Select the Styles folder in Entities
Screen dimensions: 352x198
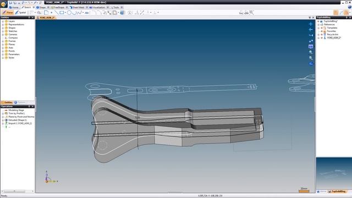tap(11, 58)
